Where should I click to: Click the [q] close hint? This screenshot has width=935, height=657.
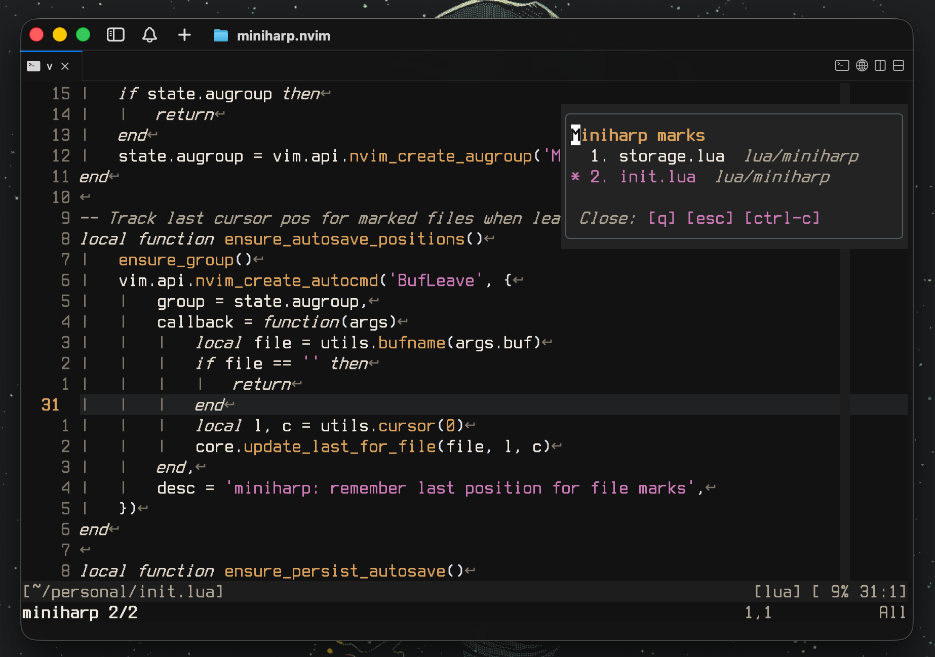tap(661, 218)
